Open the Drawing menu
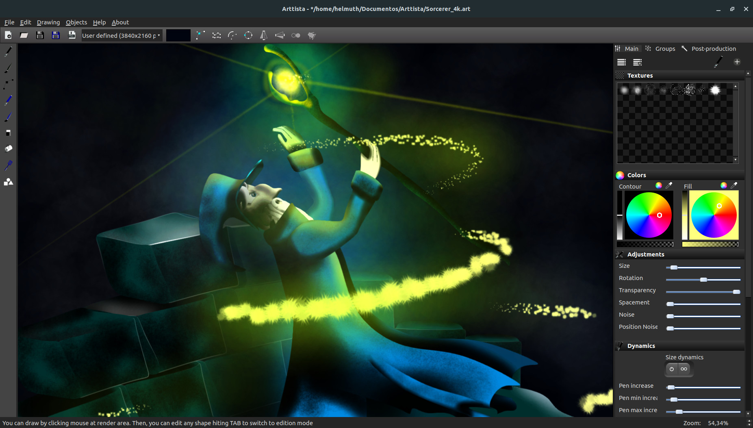This screenshot has width=753, height=428. pyautogui.click(x=48, y=22)
